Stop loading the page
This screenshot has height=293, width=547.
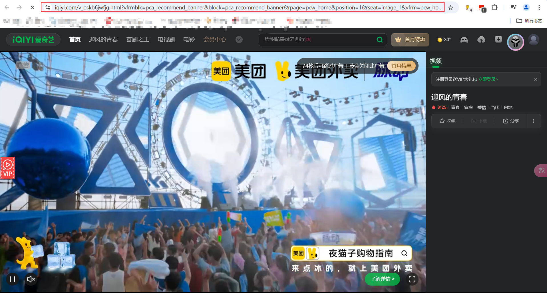pyautogui.click(x=32, y=7)
